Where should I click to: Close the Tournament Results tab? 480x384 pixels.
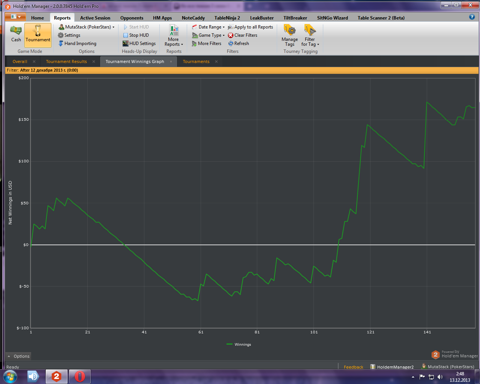tap(94, 61)
